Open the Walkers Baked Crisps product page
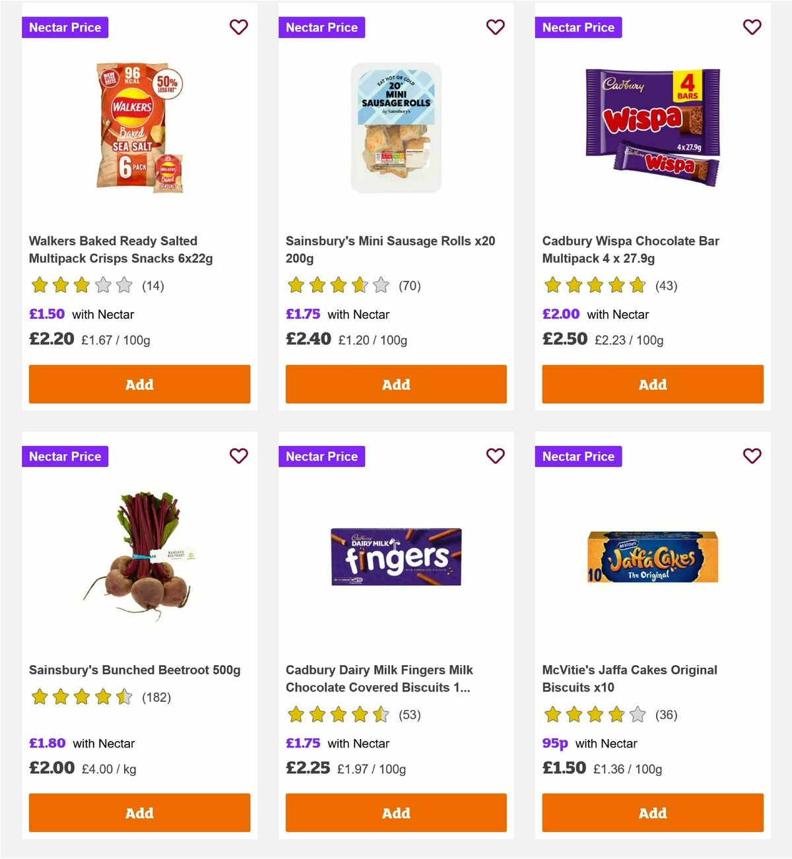This screenshot has height=859, width=792. (x=113, y=249)
